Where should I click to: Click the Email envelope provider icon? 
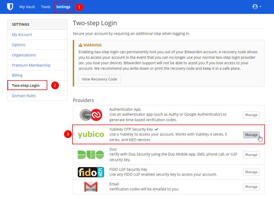coord(91,187)
